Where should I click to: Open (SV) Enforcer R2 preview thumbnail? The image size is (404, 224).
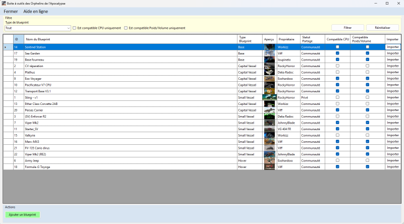pyautogui.click(x=270, y=117)
